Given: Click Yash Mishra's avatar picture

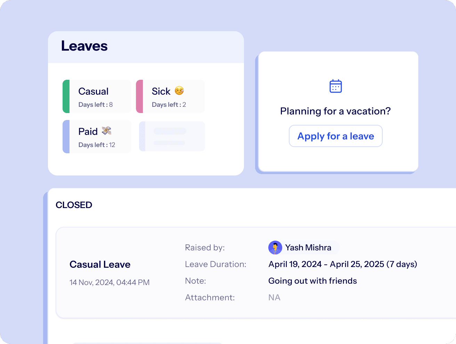Looking at the screenshot, I should [x=275, y=248].
